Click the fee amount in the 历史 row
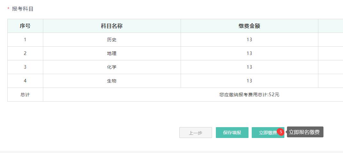 click(x=249, y=40)
